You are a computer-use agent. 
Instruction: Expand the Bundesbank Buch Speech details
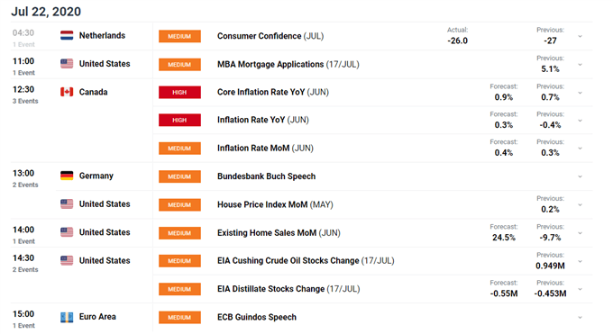click(x=581, y=176)
